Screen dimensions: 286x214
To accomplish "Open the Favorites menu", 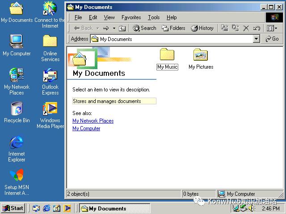I will point(131,17).
